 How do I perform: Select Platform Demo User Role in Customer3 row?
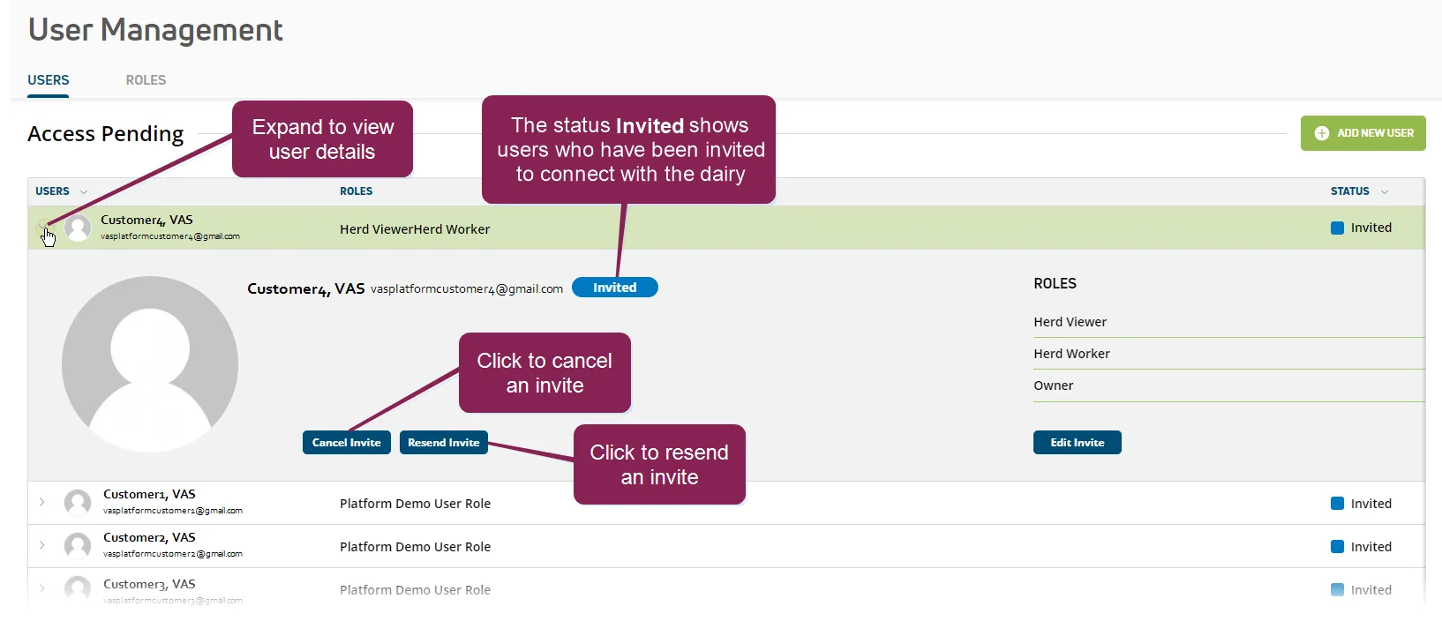tap(416, 590)
